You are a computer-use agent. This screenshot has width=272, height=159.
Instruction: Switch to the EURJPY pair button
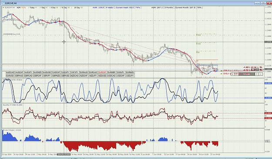coord(121,72)
